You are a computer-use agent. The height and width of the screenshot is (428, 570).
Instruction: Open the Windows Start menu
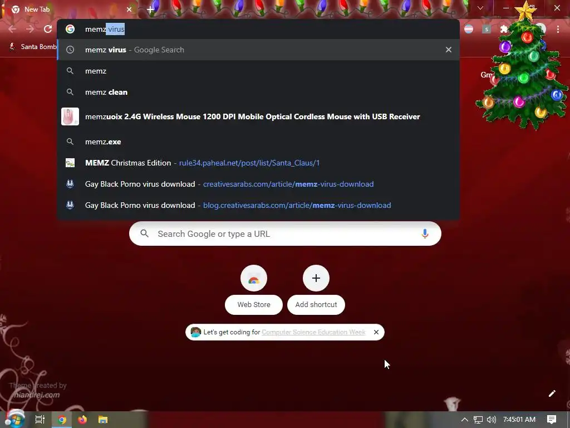click(x=14, y=420)
